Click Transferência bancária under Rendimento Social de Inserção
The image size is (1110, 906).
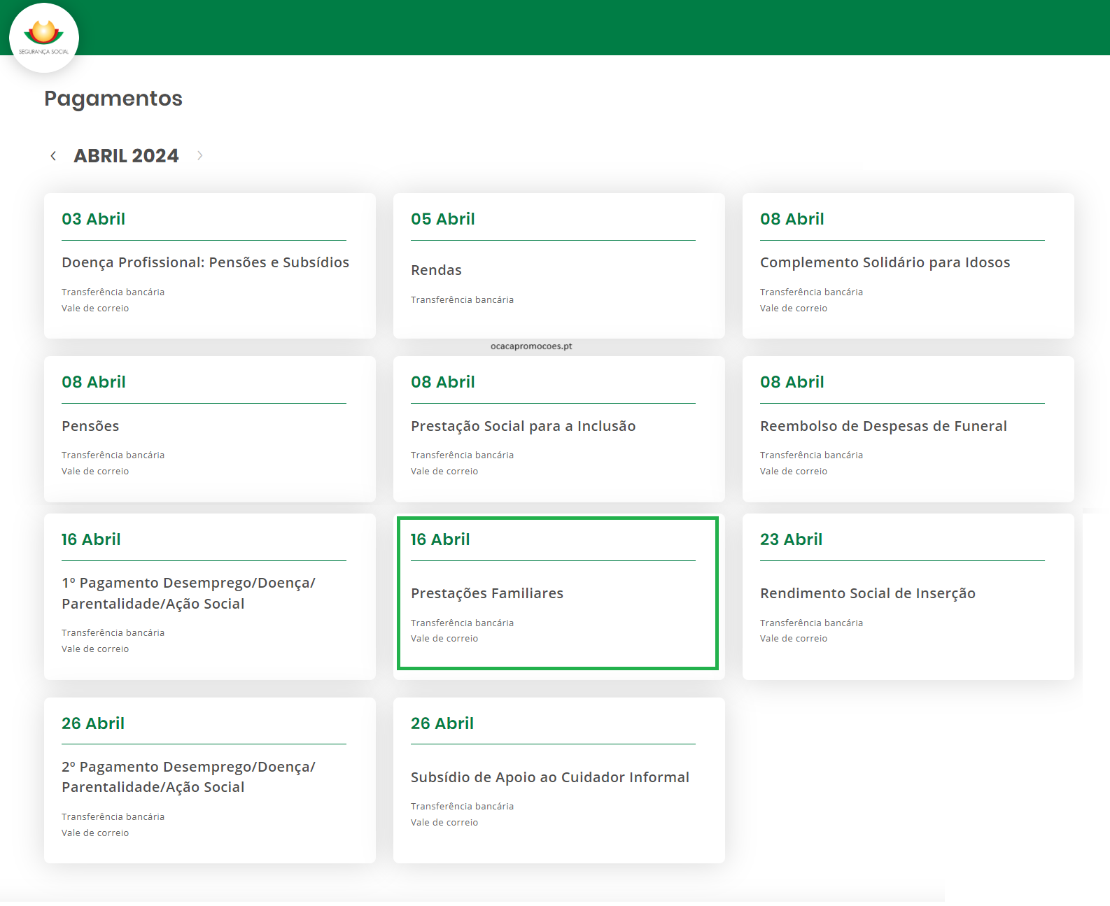coord(811,623)
